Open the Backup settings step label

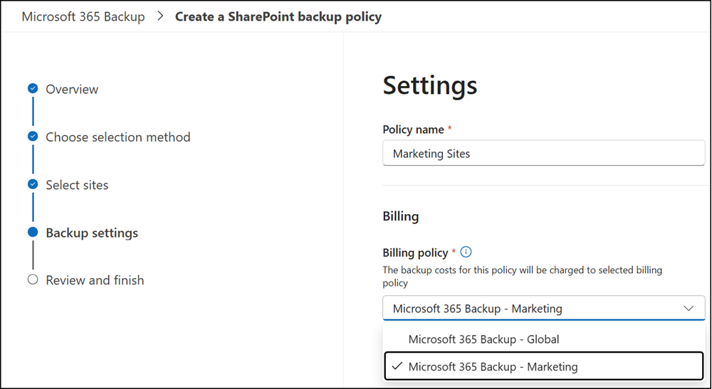(x=92, y=233)
